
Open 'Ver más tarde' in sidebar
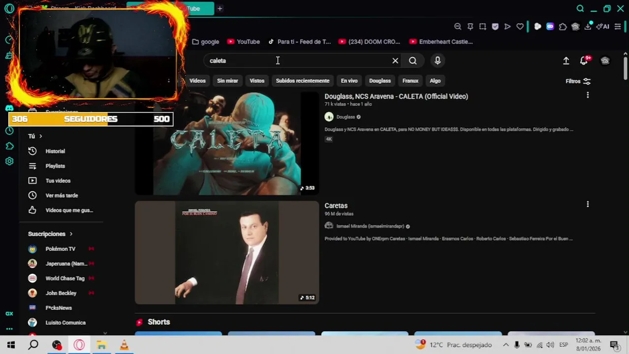tap(61, 195)
